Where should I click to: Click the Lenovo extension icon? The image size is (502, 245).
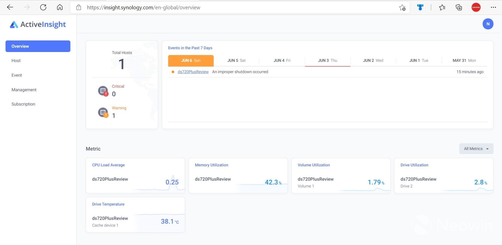point(476,7)
